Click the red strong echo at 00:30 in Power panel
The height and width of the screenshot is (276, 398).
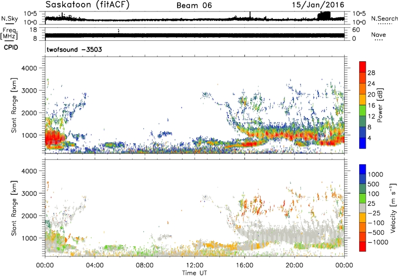coord(53,138)
